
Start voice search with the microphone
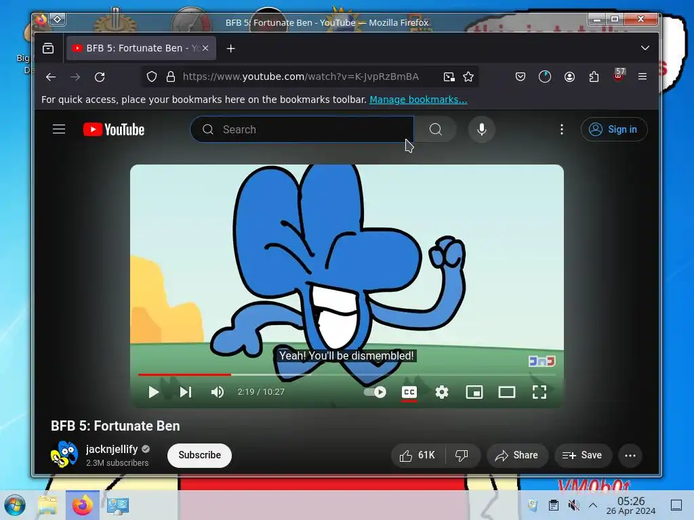pyautogui.click(x=482, y=129)
